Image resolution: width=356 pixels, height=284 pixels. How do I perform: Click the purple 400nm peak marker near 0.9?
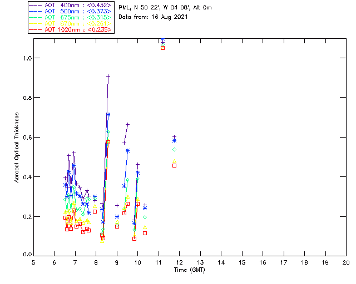click(x=108, y=77)
